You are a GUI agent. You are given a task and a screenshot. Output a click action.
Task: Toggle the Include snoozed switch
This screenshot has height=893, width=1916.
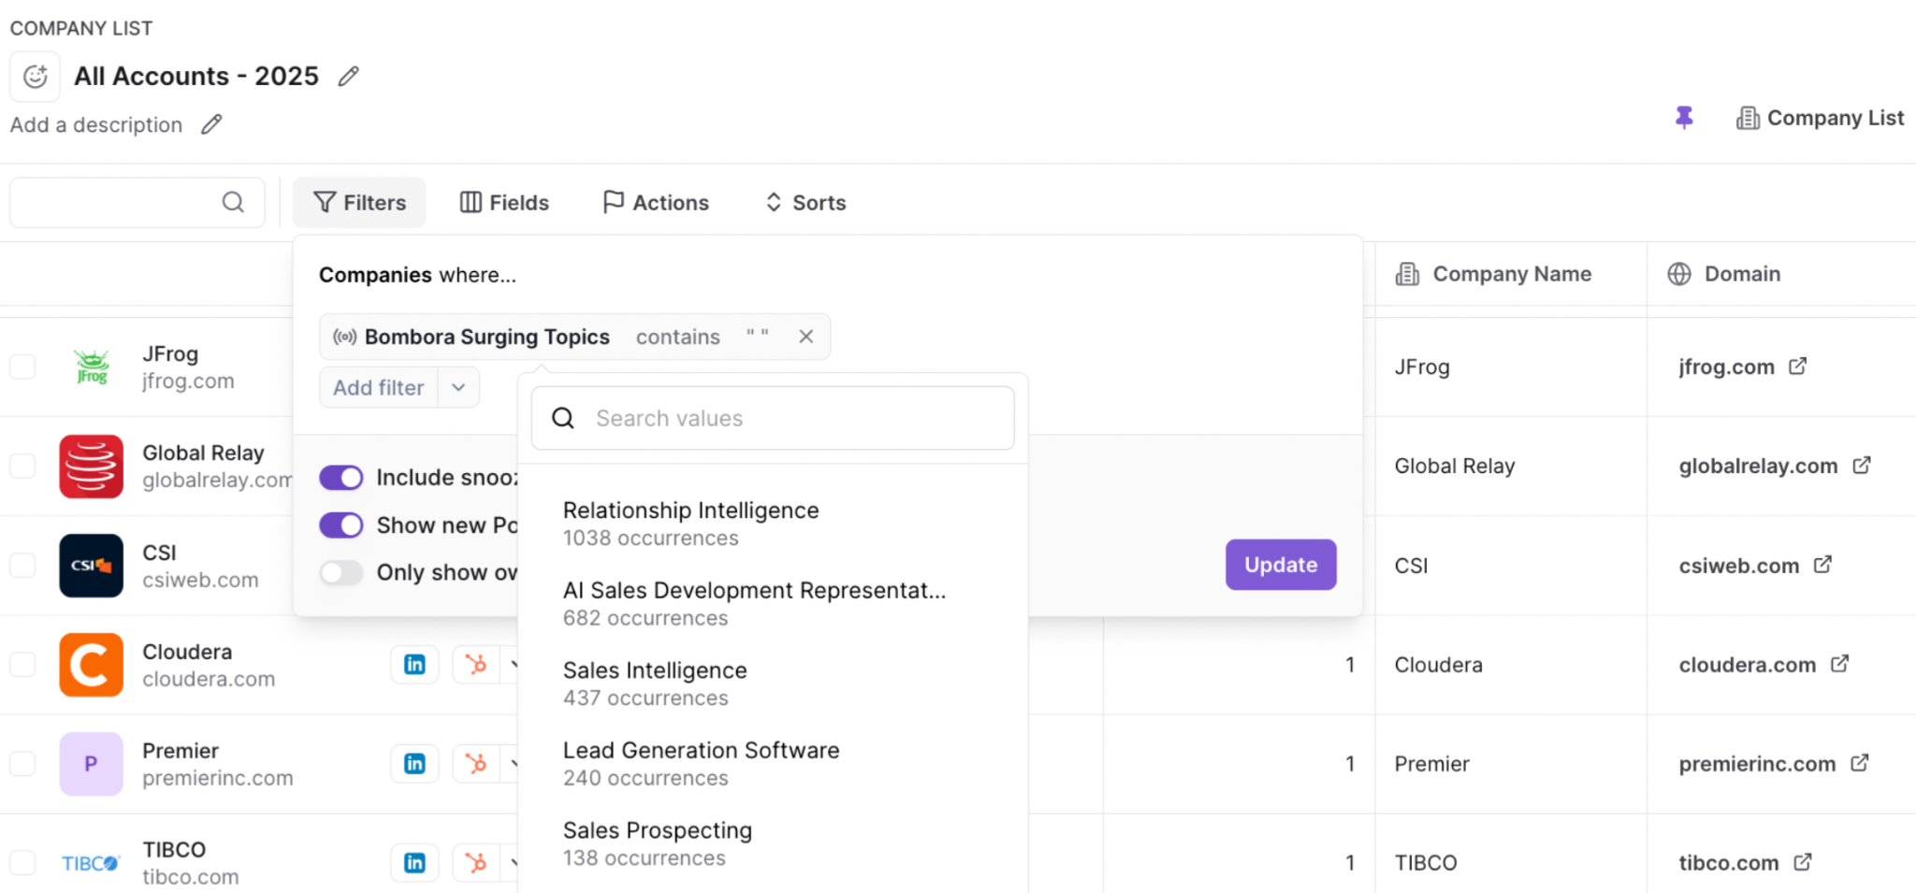pos(341,478)
